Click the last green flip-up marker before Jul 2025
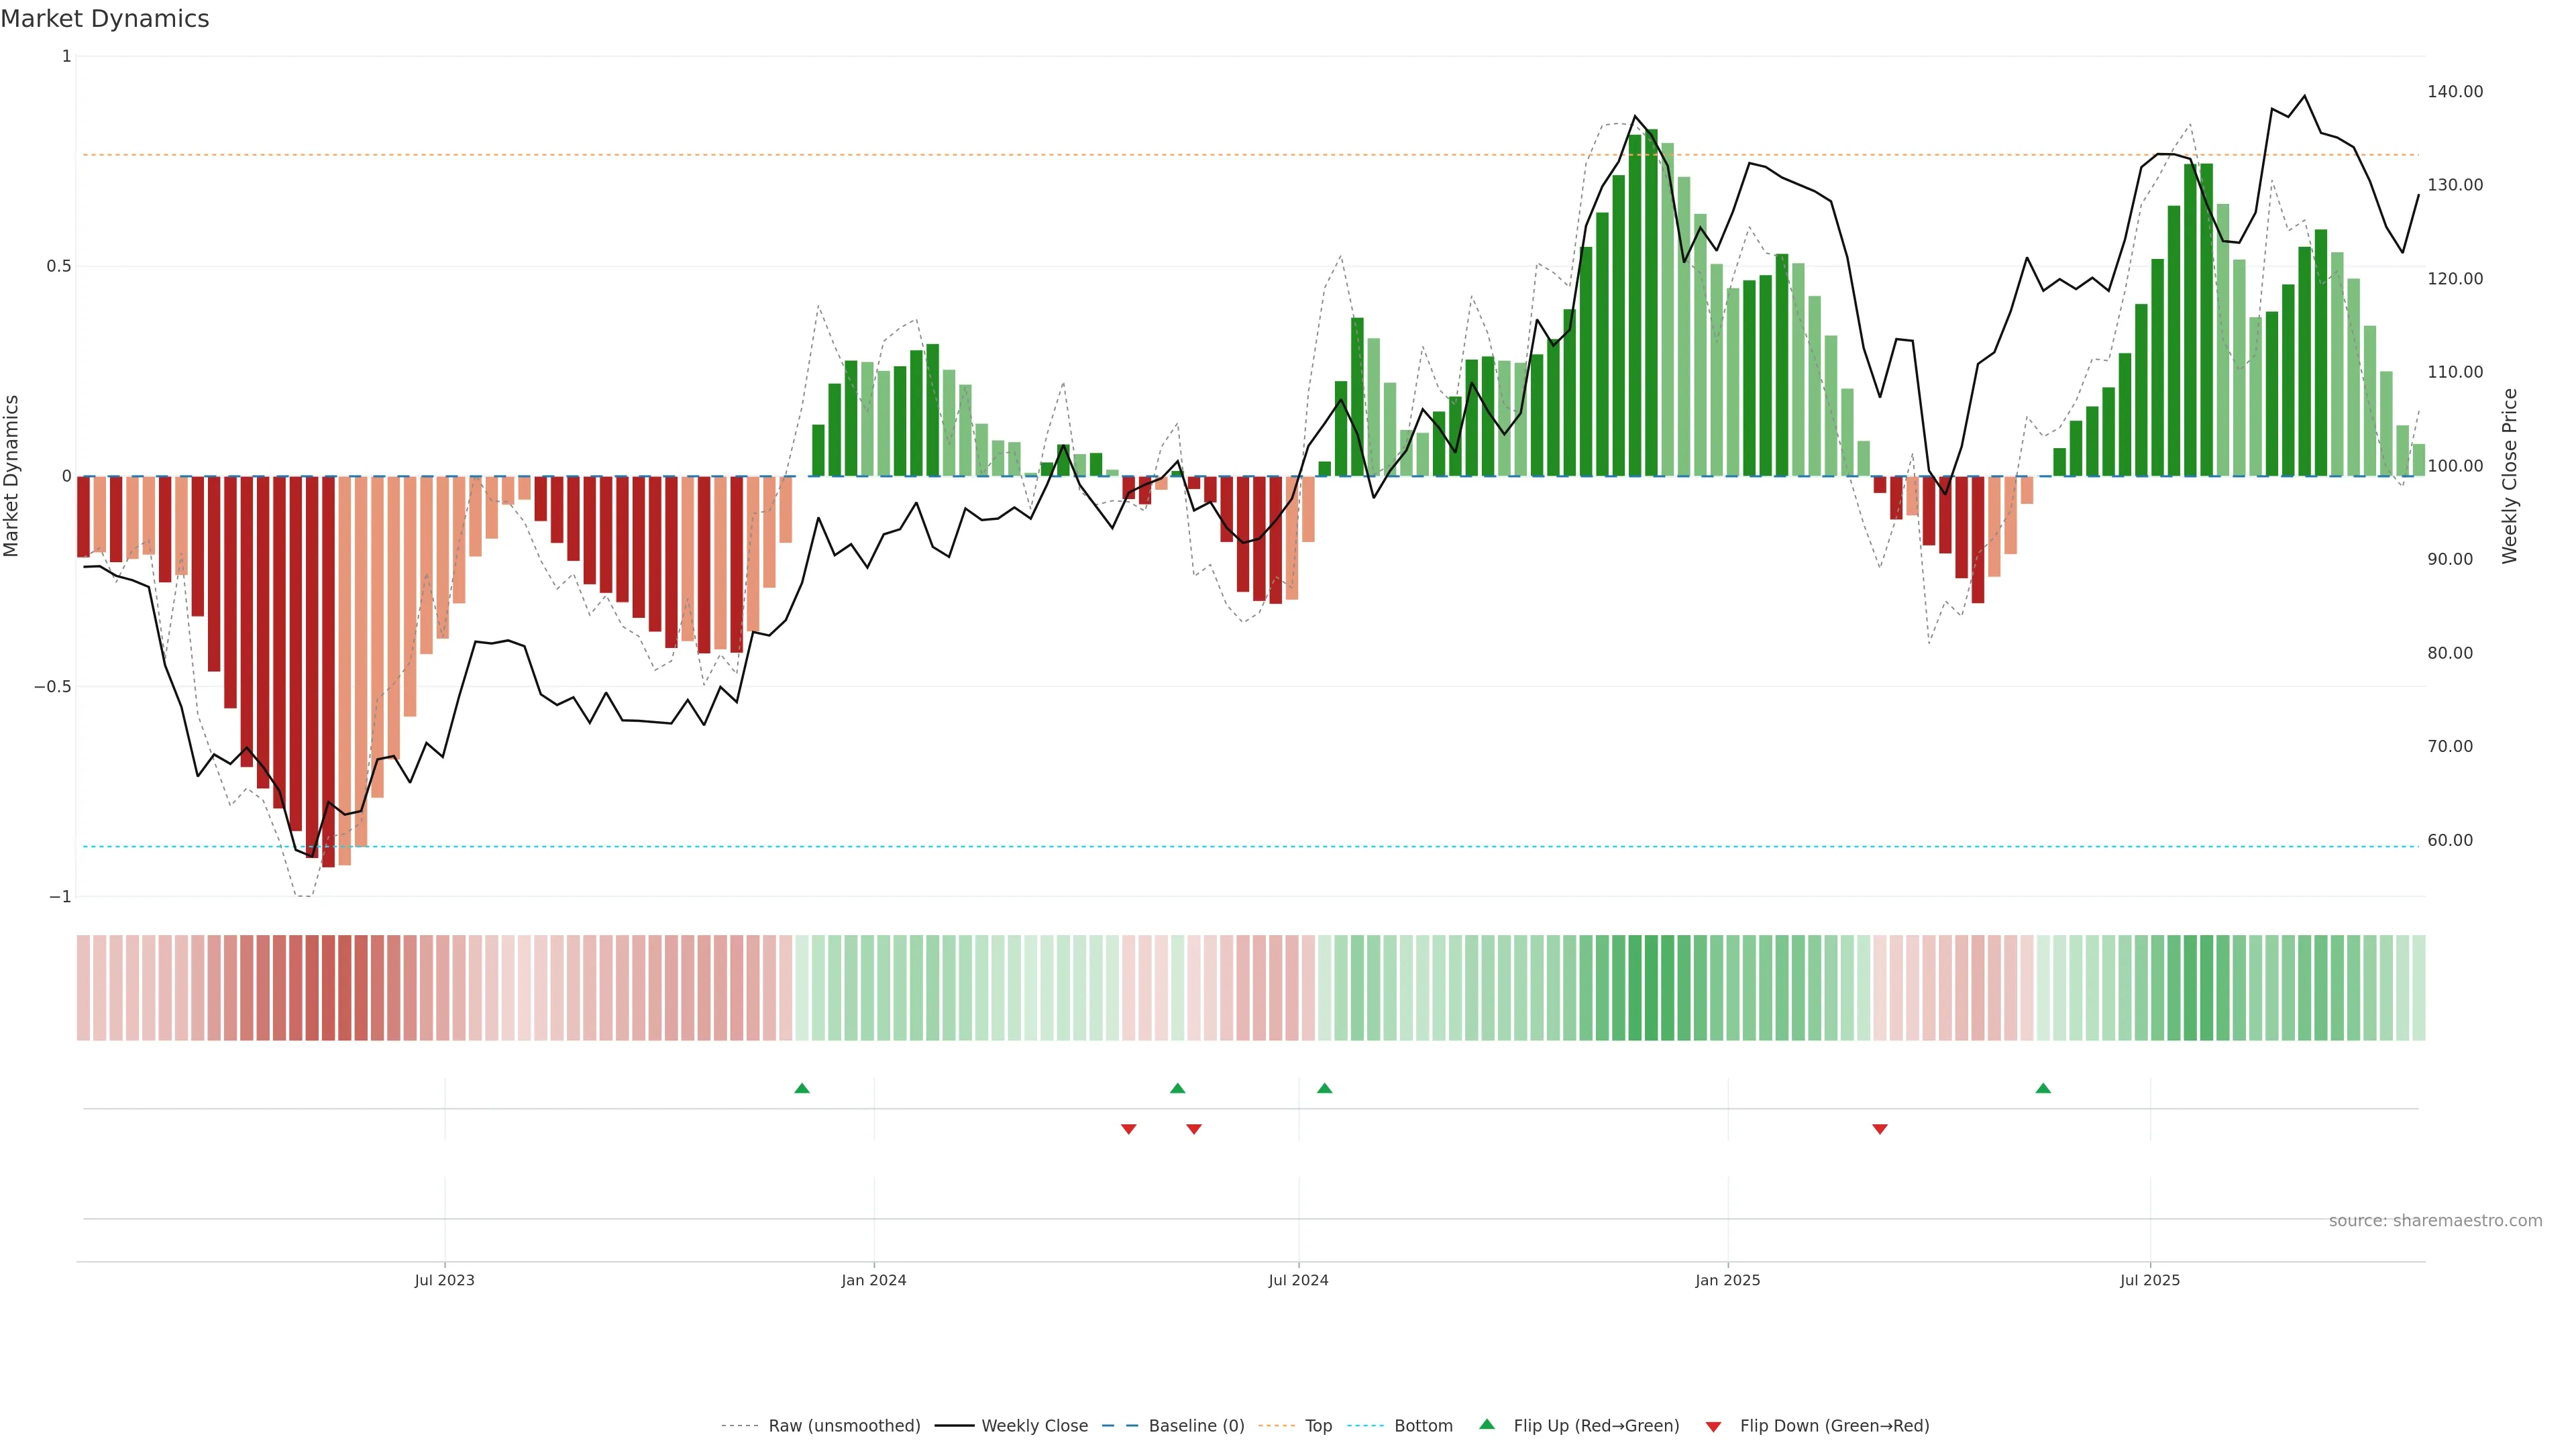Screen dimensions: 2576x1449 click(x=2043, y=1088)
